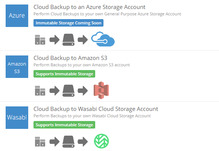Click the red Amazon S3 bucket logo
Image resolution: width=219 pixels, height=151 pixels.
tap(101, 90)
